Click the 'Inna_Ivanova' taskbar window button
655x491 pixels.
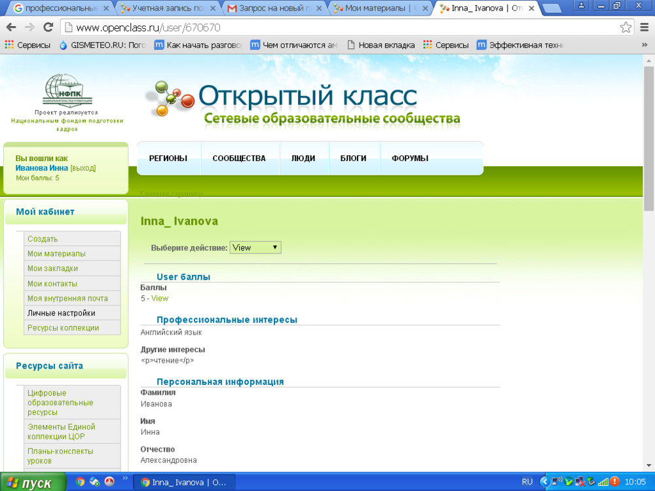(x=184, y=482)
